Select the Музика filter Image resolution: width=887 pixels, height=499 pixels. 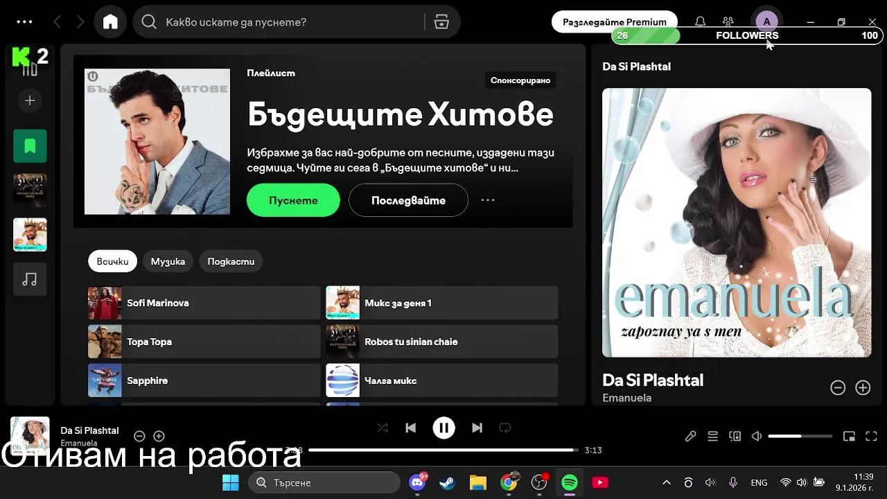click(x=168, y=261)
